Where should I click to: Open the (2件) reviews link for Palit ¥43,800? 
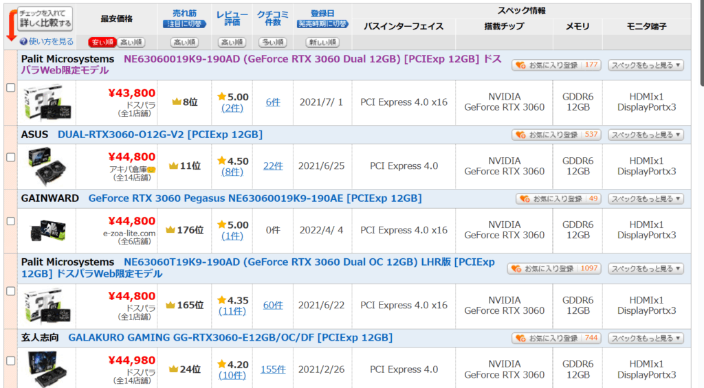click(x=232, y=108)
